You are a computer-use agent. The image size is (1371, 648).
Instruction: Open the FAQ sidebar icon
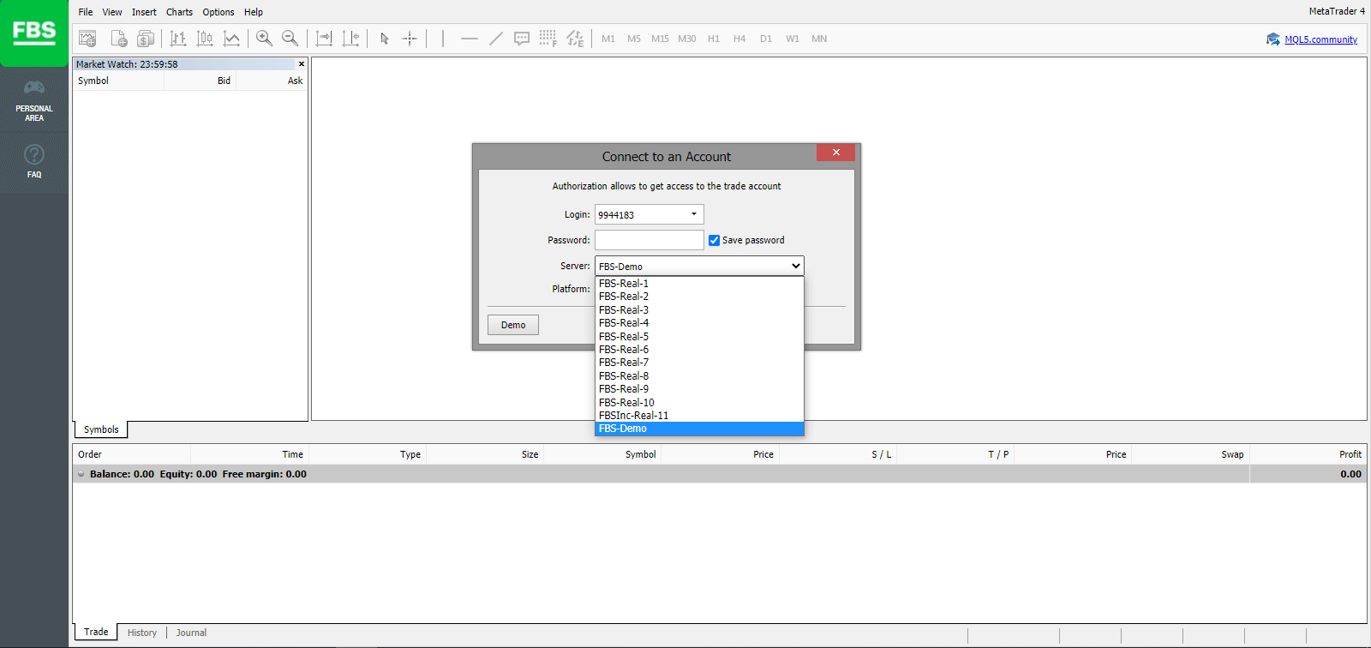[x=34, y=160]
